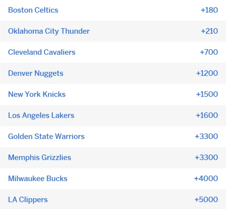
Task: Pick the +210 Thunder odds
Action: pyautogui.click(x=209, y=31)
